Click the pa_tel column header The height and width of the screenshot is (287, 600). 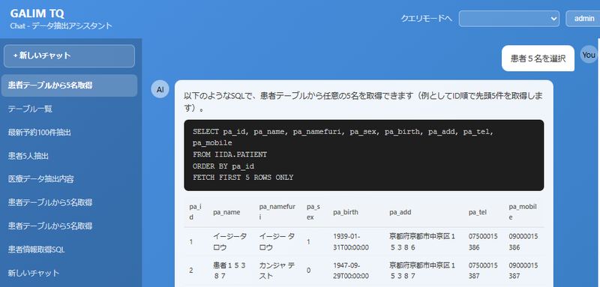(478, 212)
